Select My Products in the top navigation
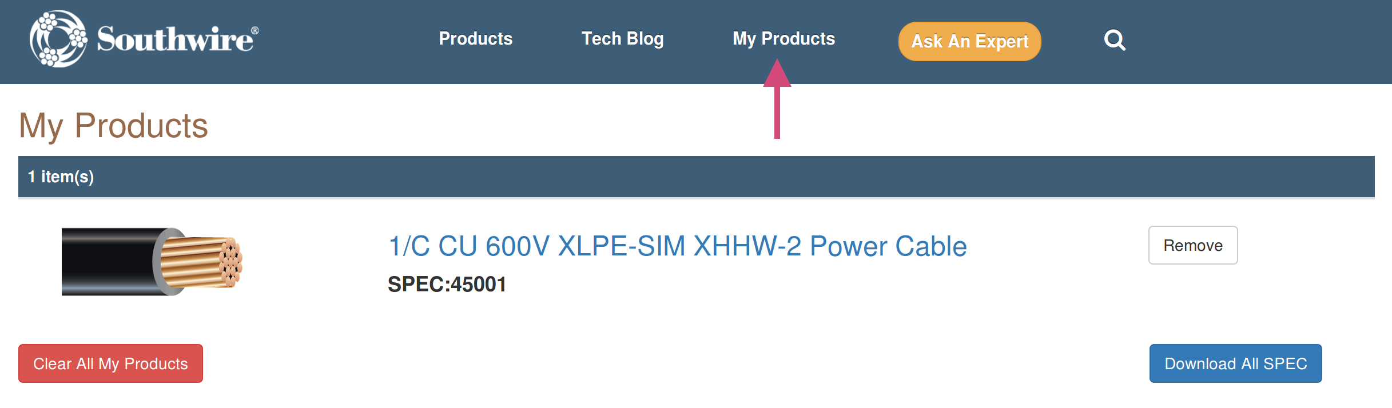 click(784, 39)
